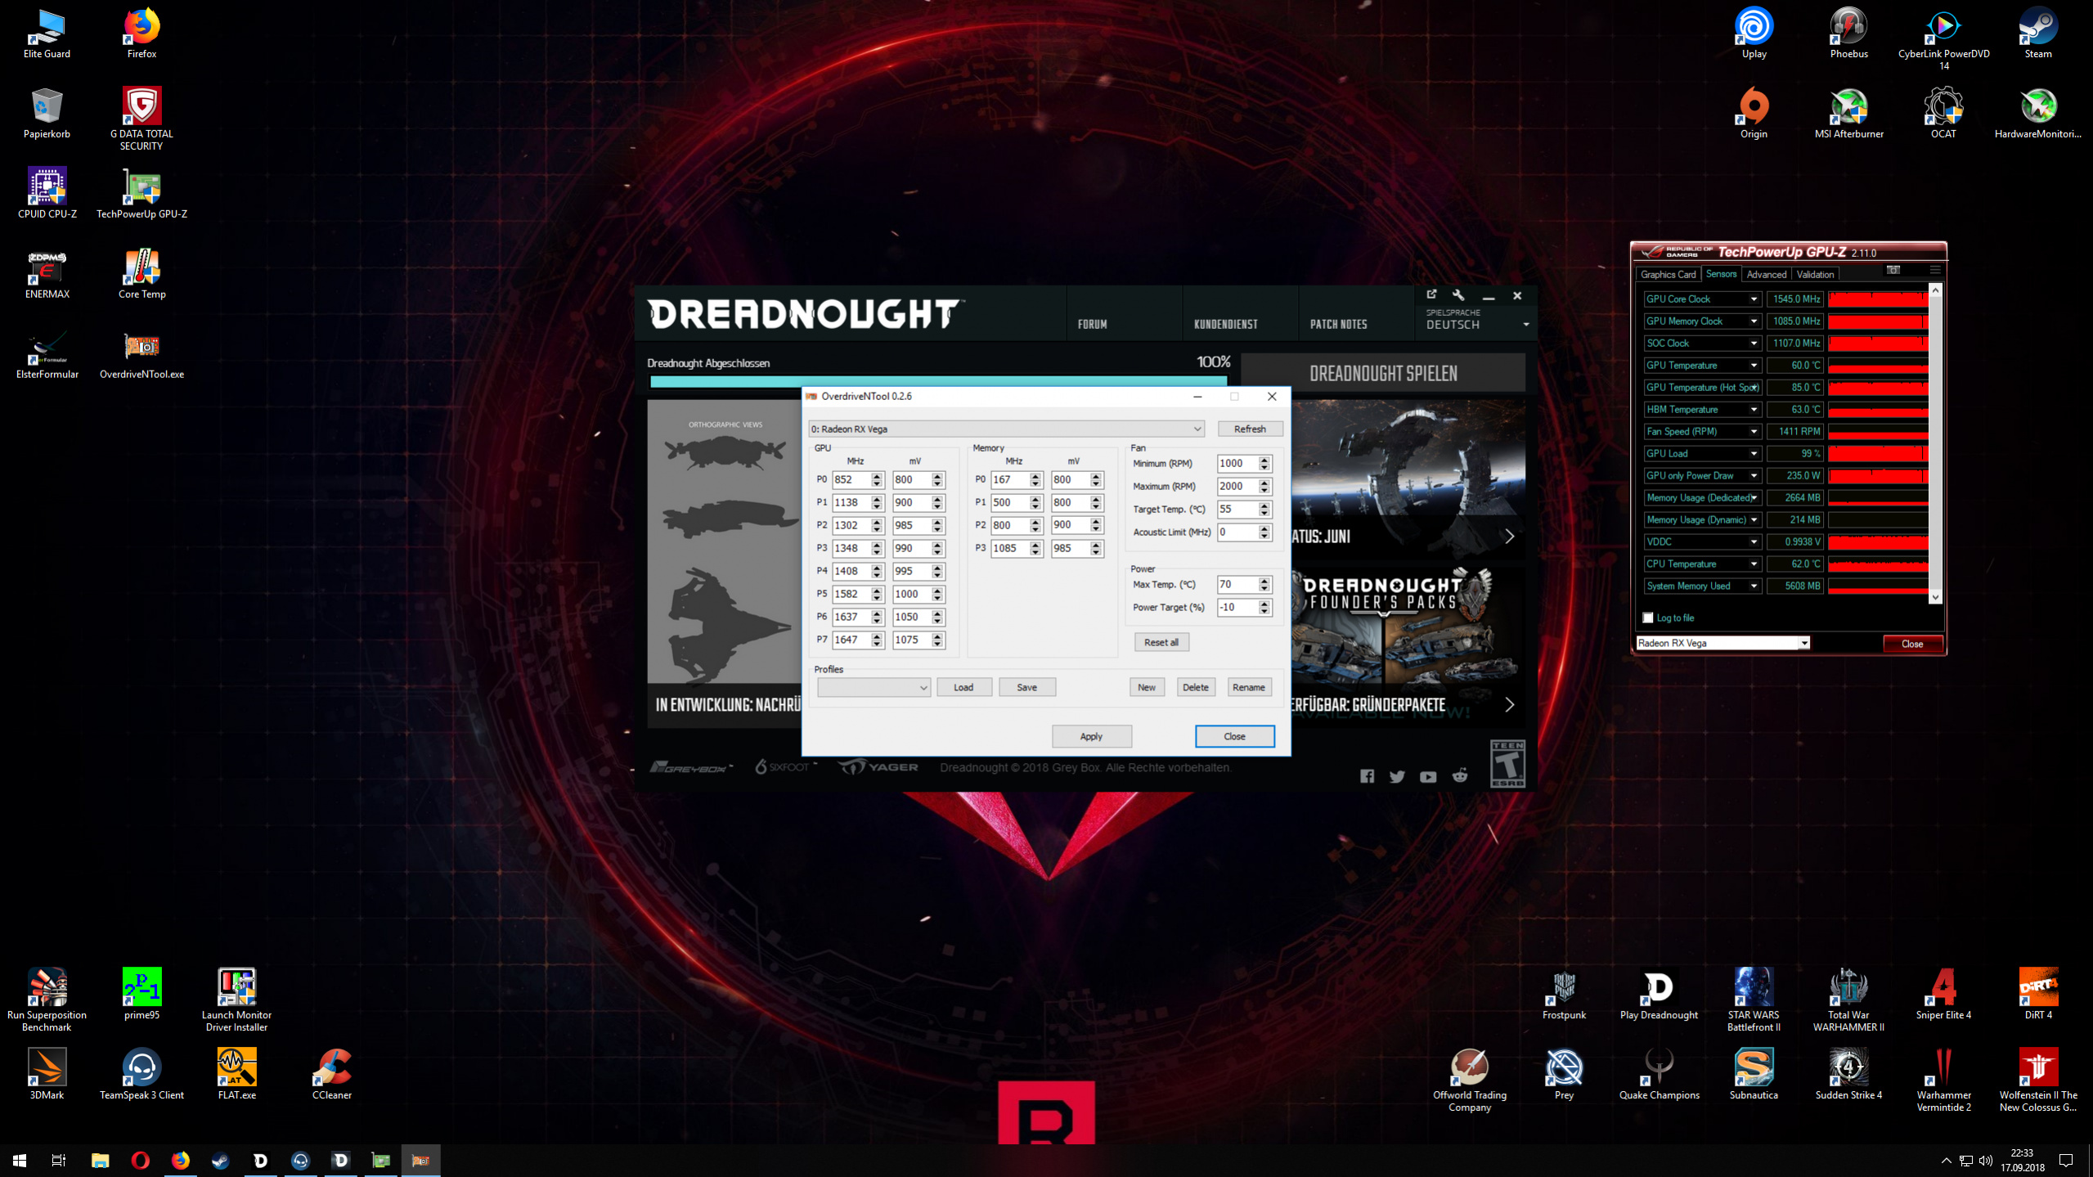The height and width of the screenshot is (1177, 2093).
Task: Enable Log to file checkbox in GPU-Z
Action: [1648, 618]
